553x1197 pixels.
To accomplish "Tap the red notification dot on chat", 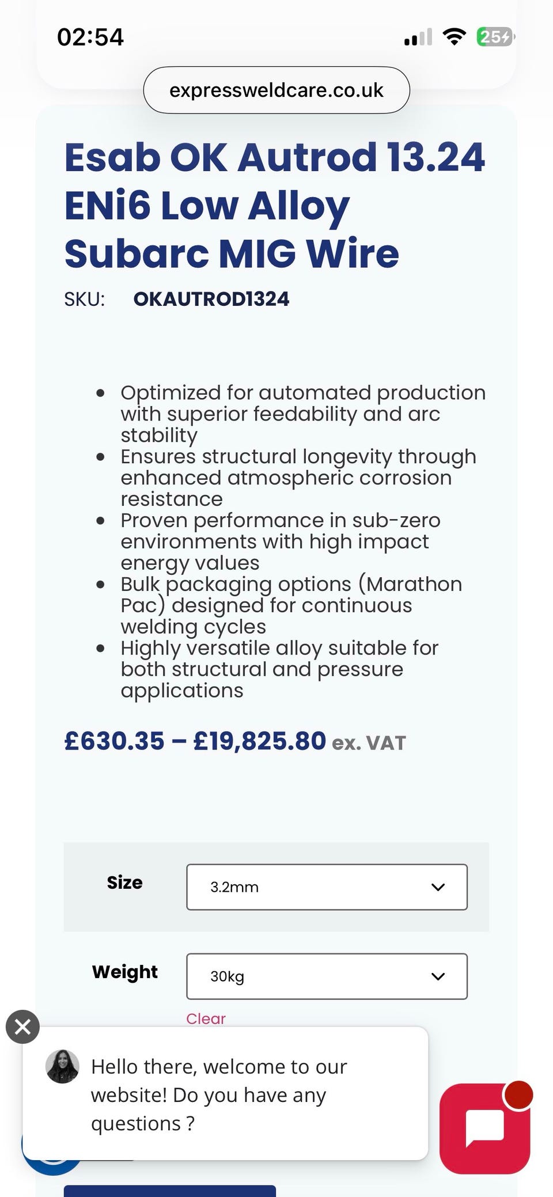I will click(x=519, y=1094).
